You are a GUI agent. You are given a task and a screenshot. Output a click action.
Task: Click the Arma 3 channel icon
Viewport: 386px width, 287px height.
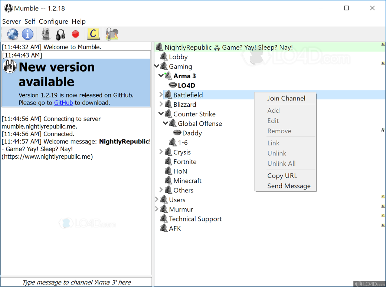[x=168, y=76]
